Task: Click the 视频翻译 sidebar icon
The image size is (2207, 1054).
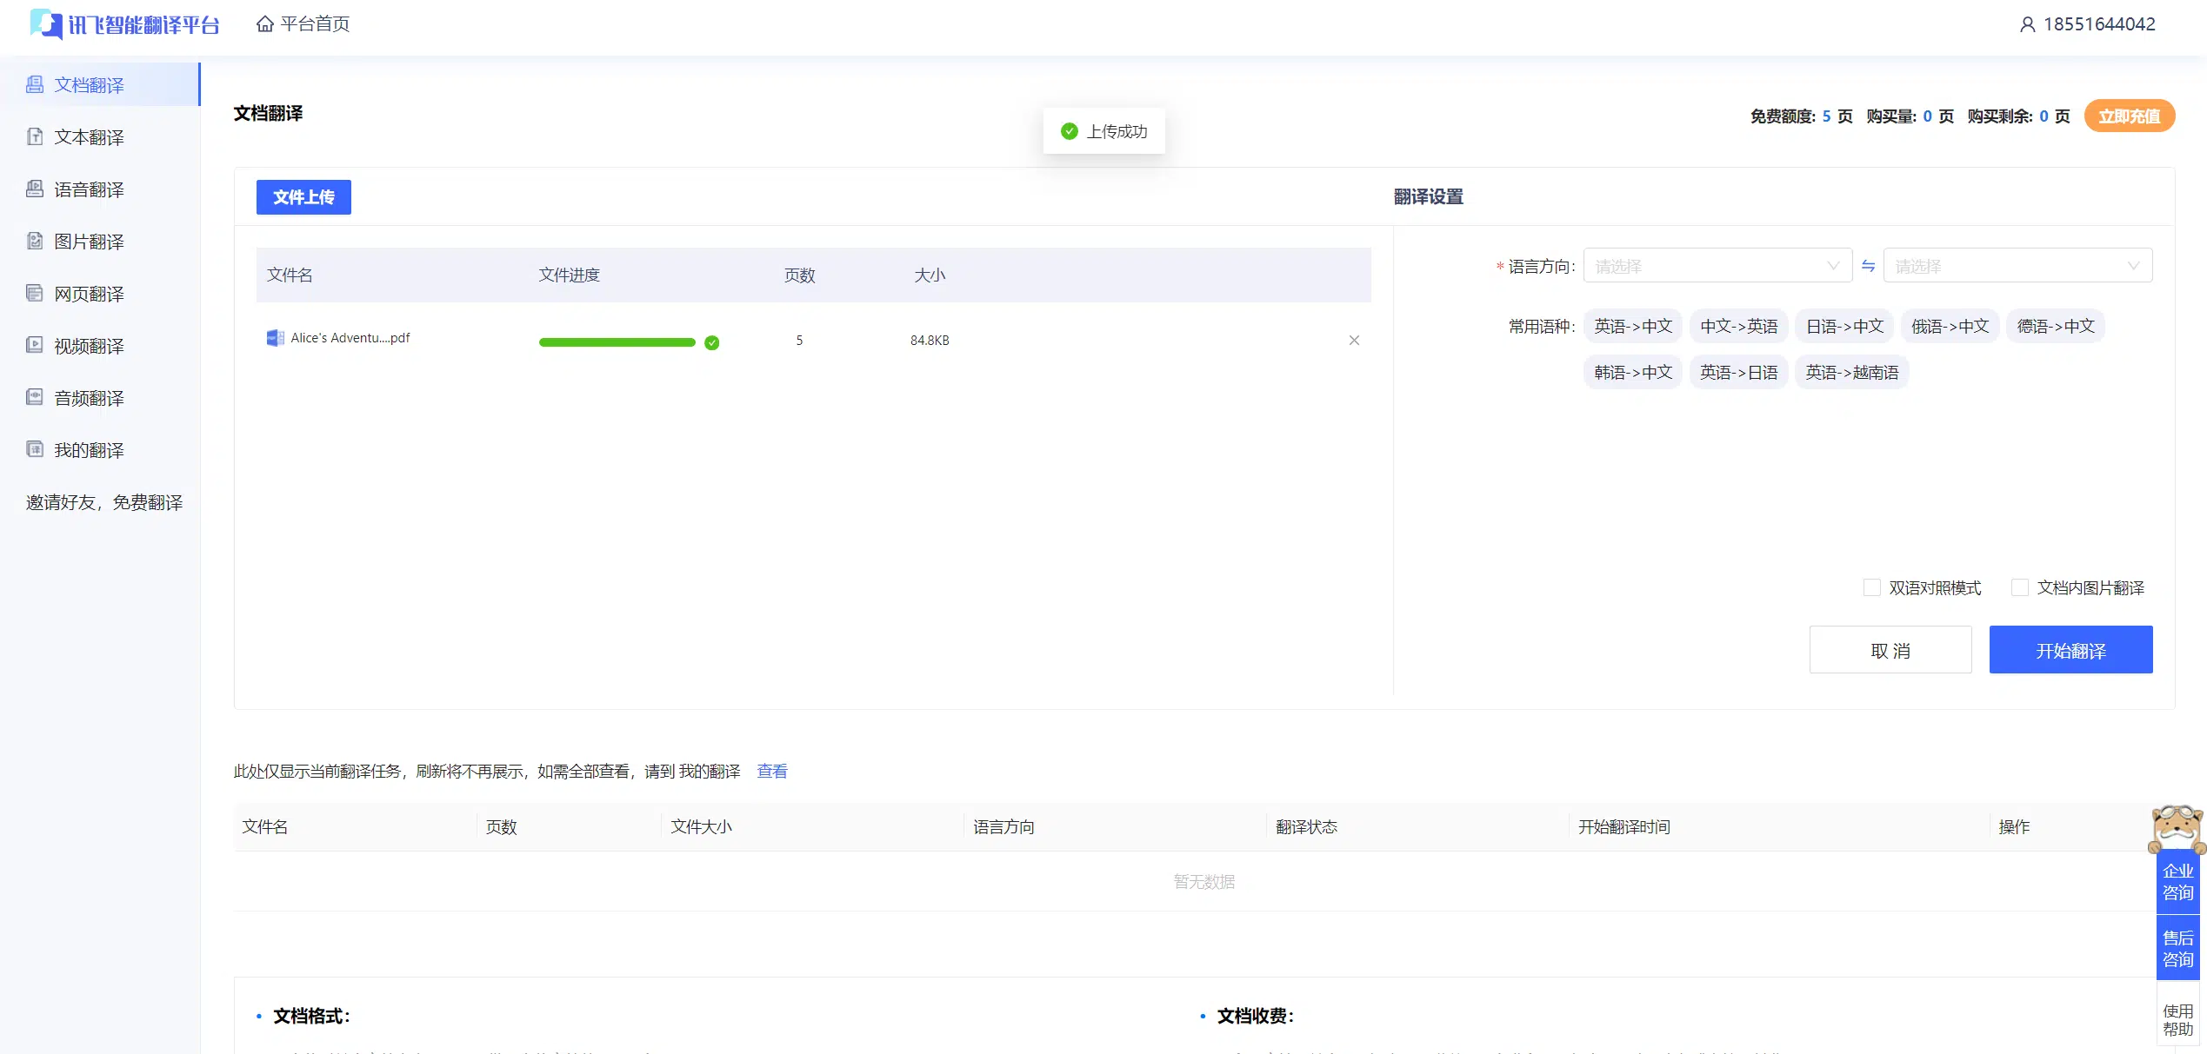Action: (x=35, y=345)
